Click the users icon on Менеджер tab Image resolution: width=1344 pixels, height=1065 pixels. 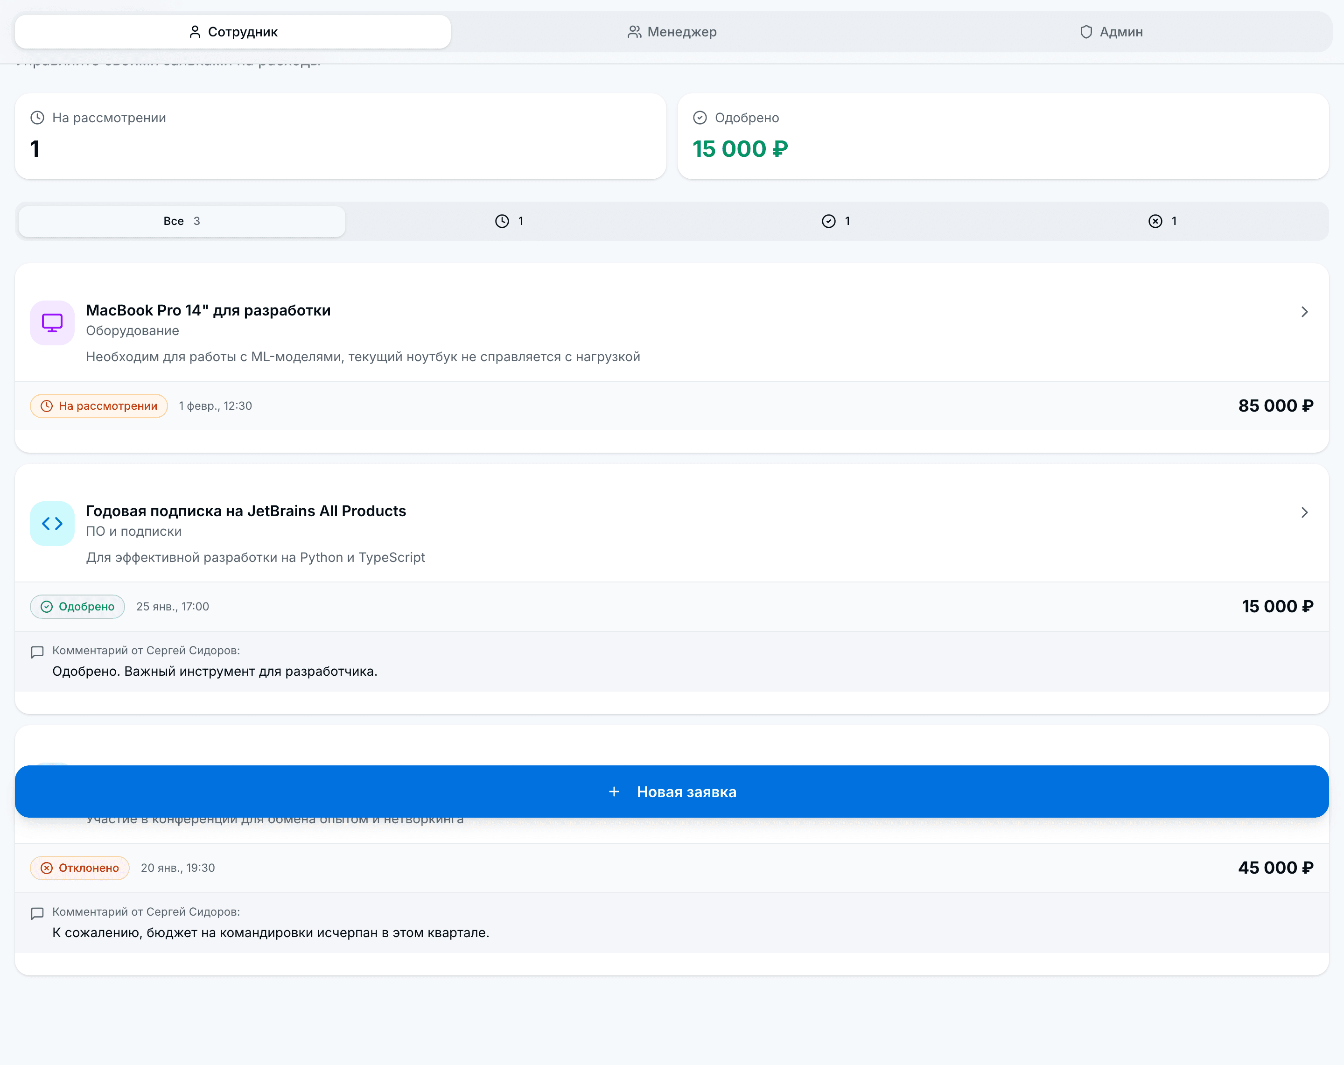click(634, 32)
